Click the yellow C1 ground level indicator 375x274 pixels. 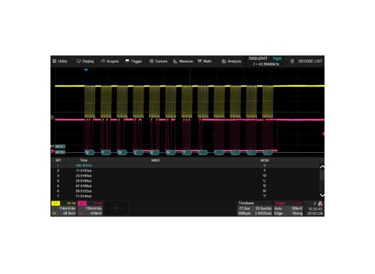click(53, 118)
